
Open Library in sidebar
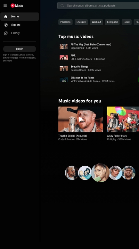[20, 33]
